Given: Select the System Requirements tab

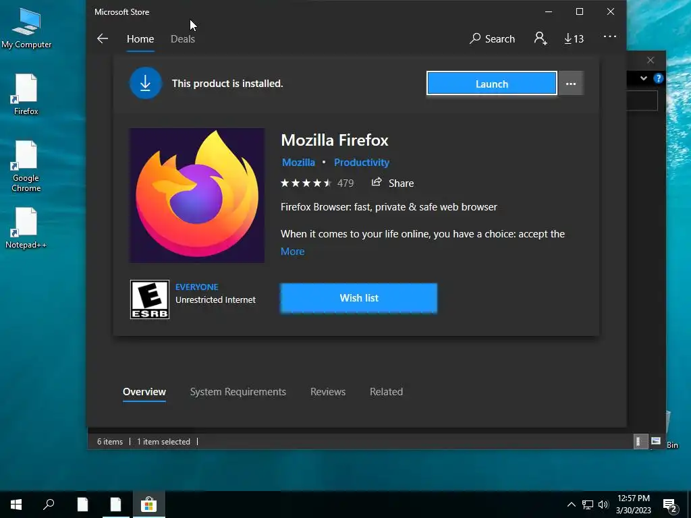Looking at the screenshot, I should click(x=238, y=392).
